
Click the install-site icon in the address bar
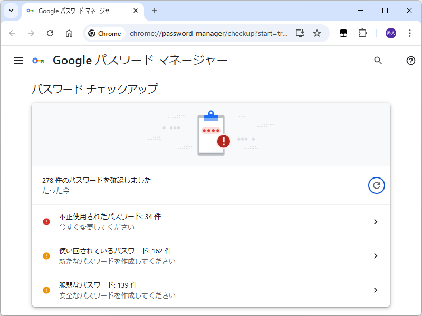(300, 33)
